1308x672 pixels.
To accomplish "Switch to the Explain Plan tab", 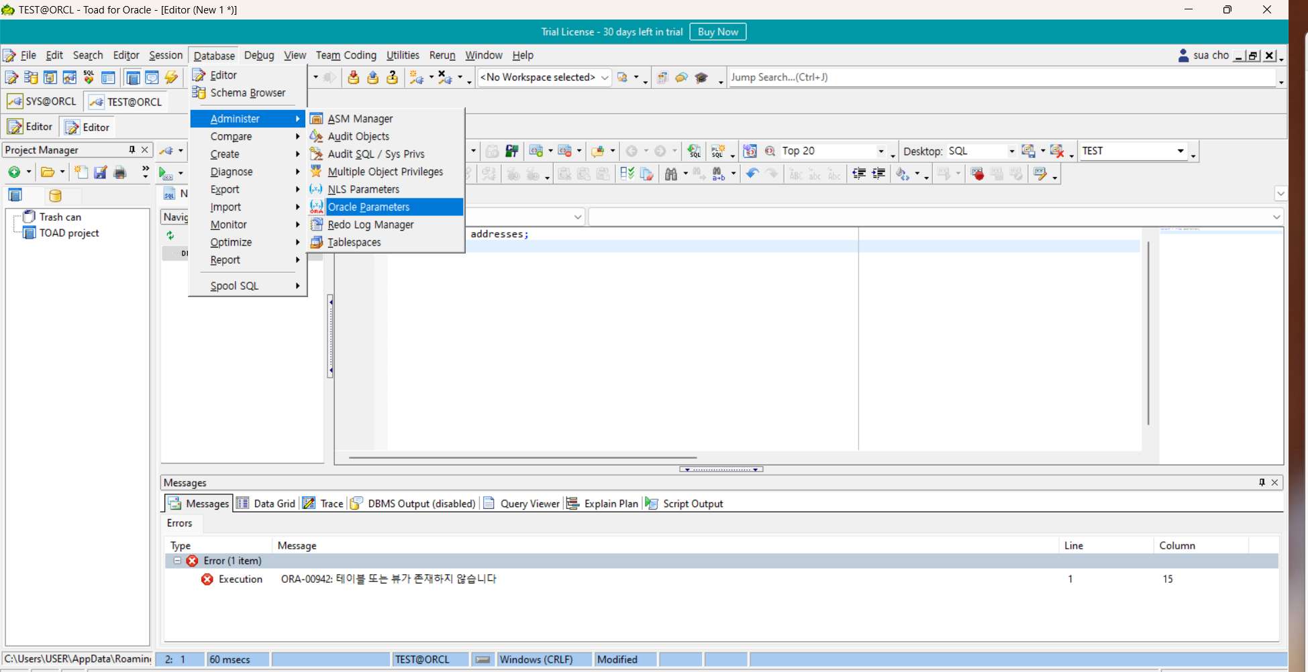I will [603, 504].
